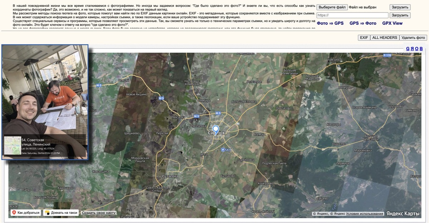
Task: Switch map provider to B
Action: [x=421, y=49]
